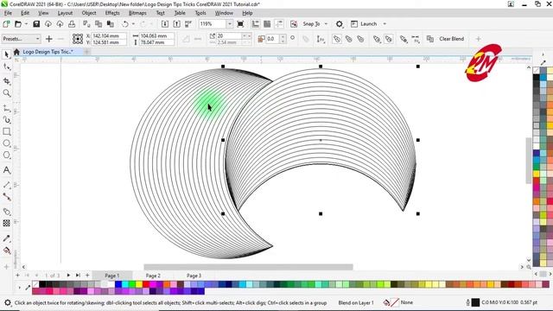Toggle direct blend option

coord(337,39)
